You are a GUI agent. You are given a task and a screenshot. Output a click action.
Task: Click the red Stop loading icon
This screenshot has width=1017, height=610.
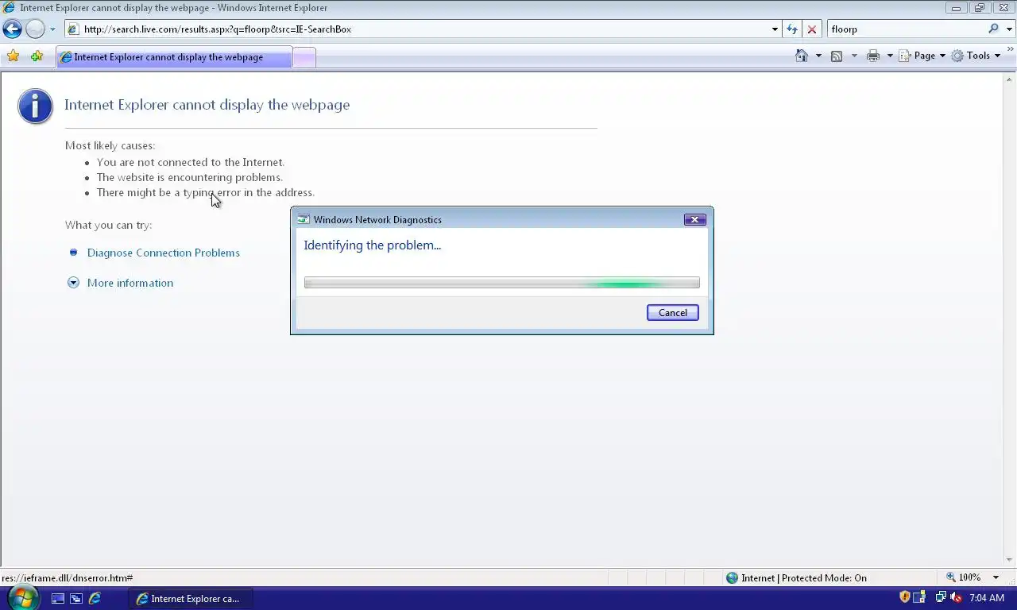(x=811, y=29)
